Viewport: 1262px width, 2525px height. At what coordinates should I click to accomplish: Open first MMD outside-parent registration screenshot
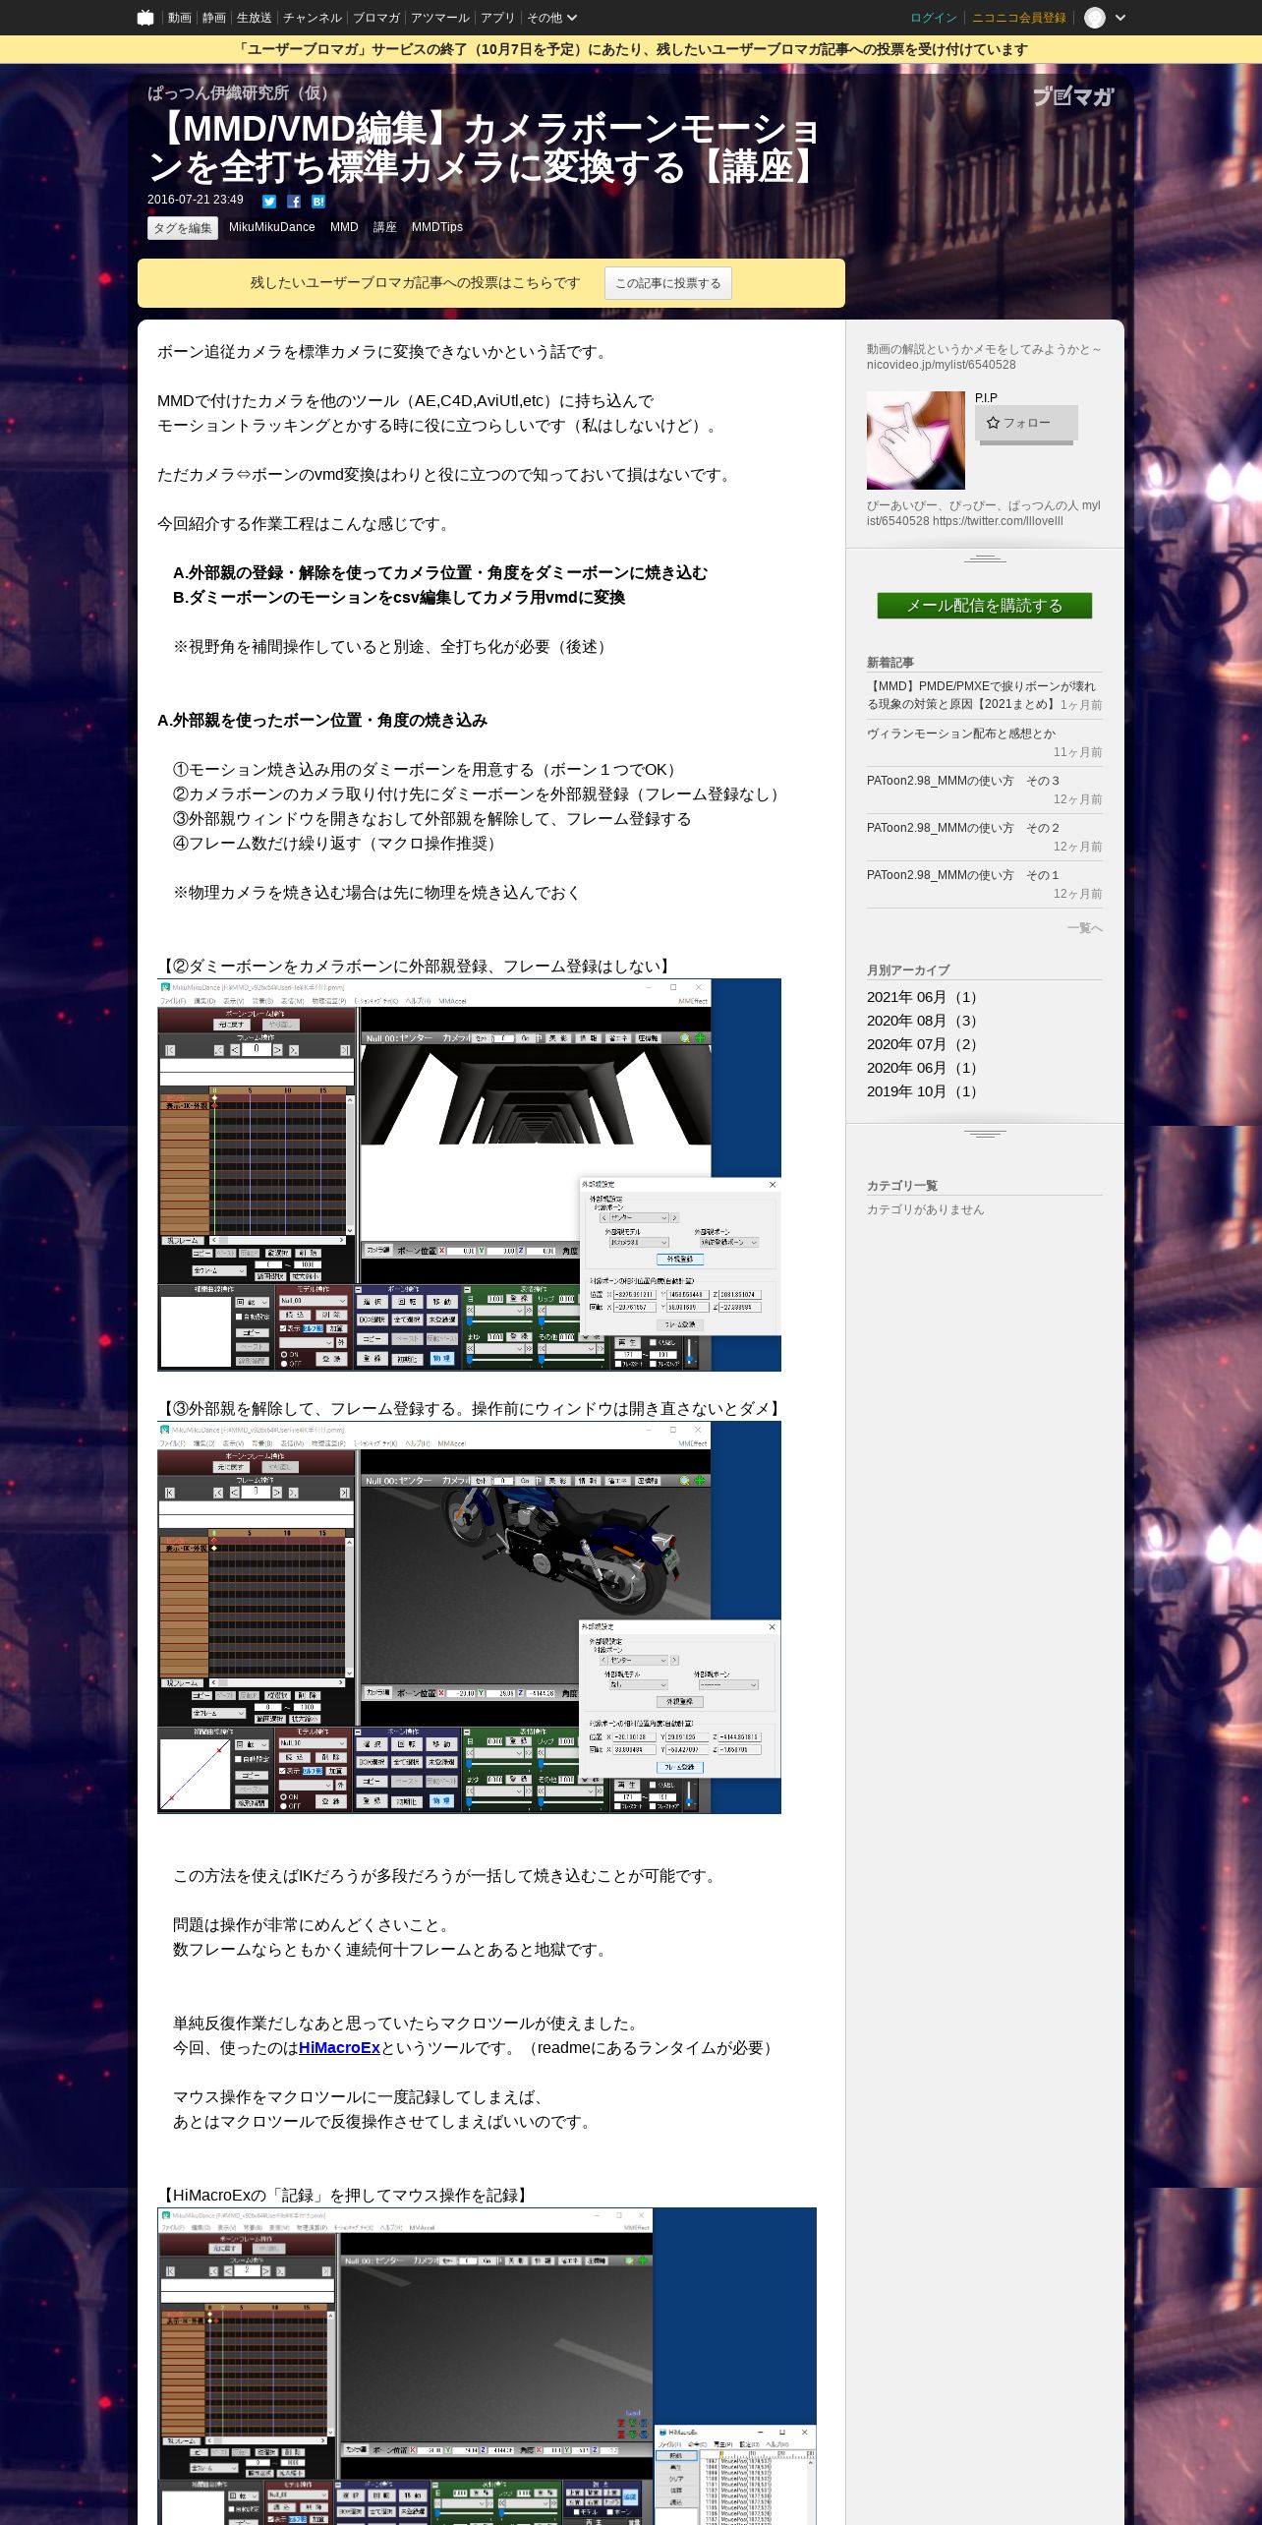(x=469, y=1175)
